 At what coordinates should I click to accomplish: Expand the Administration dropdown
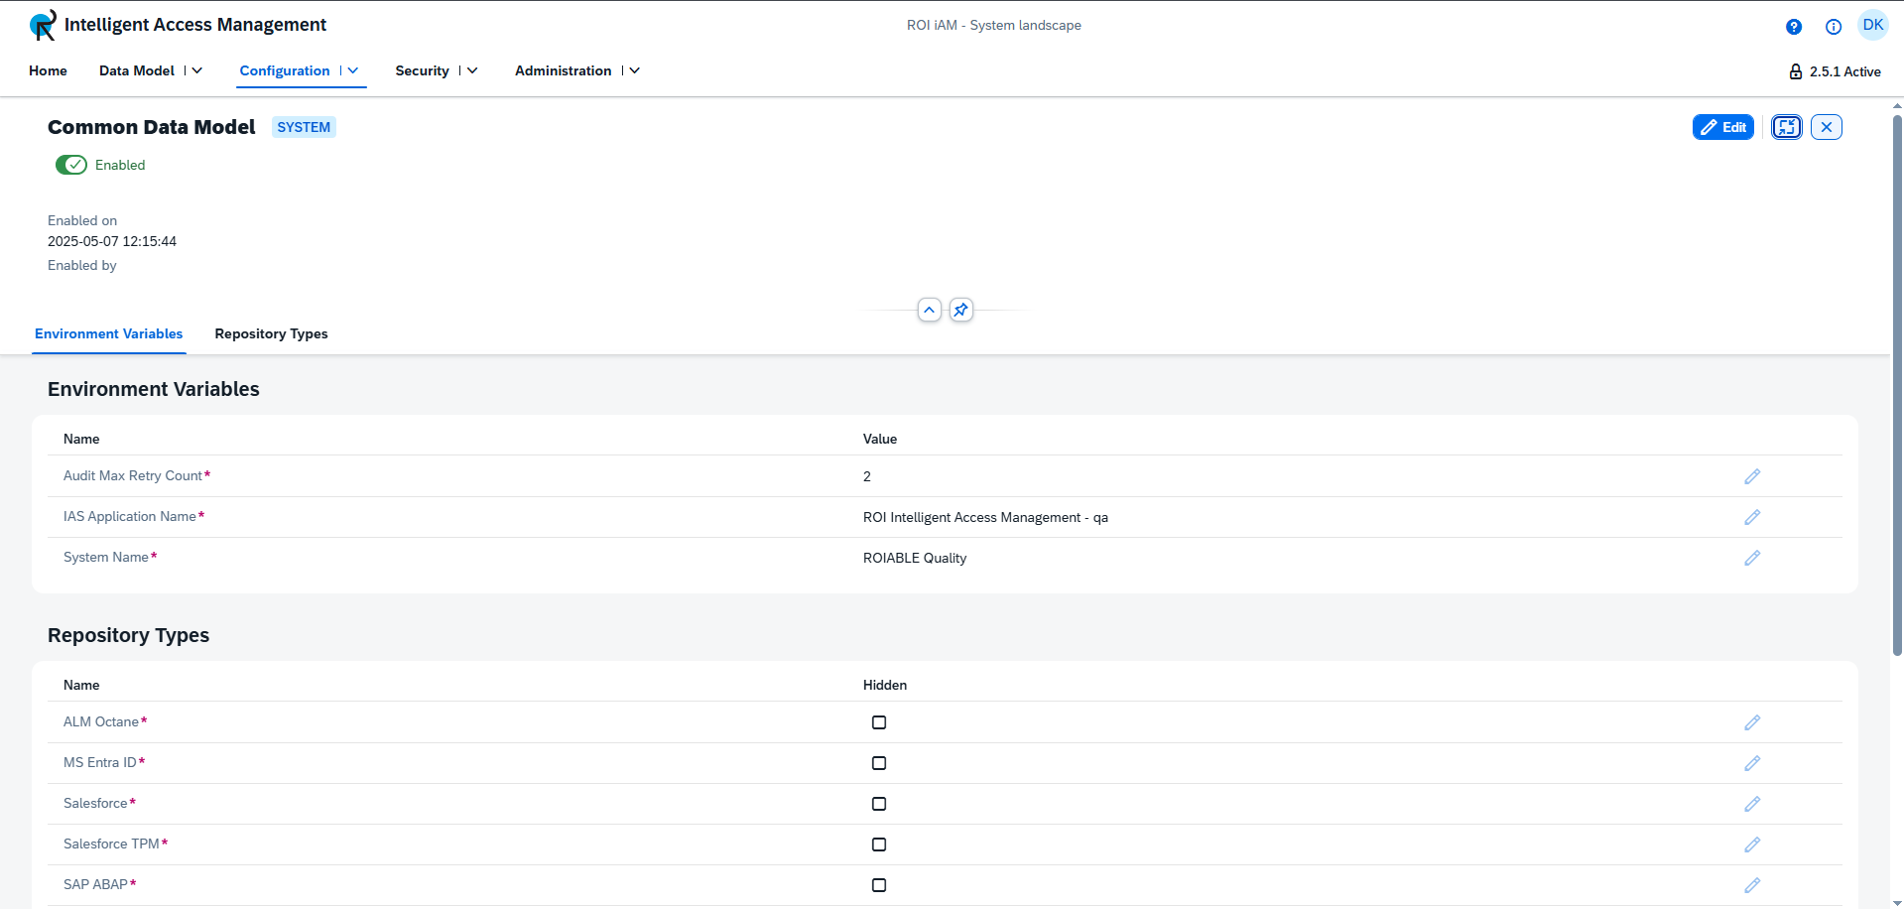634,70
